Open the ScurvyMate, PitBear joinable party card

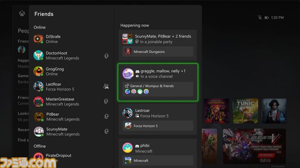coord(157,45)
